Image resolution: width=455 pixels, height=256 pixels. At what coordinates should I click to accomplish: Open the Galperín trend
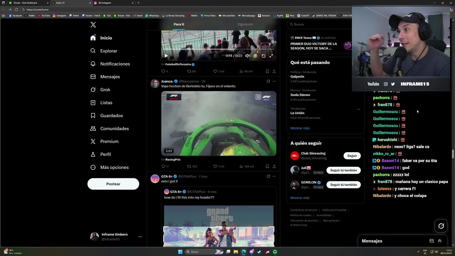coord(297,76)
